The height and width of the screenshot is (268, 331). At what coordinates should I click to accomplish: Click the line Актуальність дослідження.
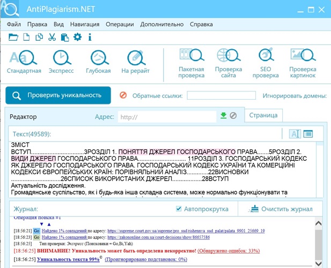[48, 185]
